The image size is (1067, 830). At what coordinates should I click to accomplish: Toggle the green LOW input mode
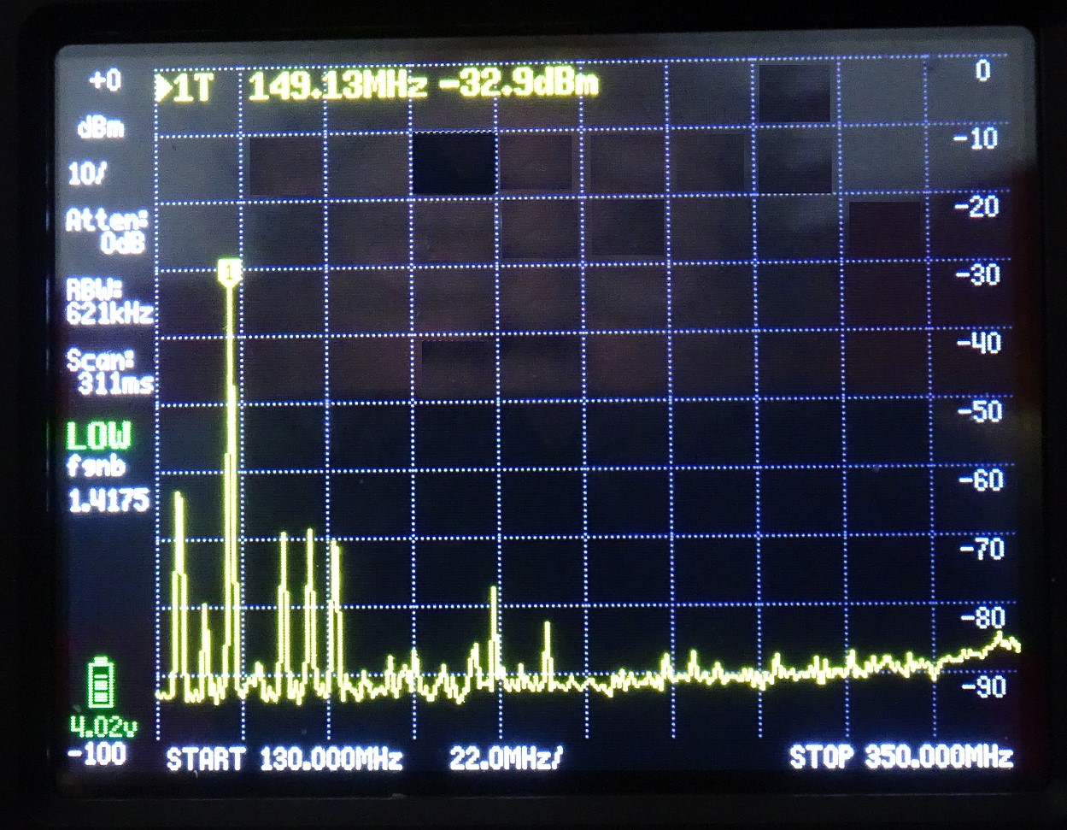(x=99, y=436)
